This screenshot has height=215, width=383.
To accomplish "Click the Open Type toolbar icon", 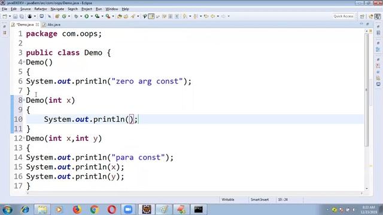I will click(x=120, y=16).
